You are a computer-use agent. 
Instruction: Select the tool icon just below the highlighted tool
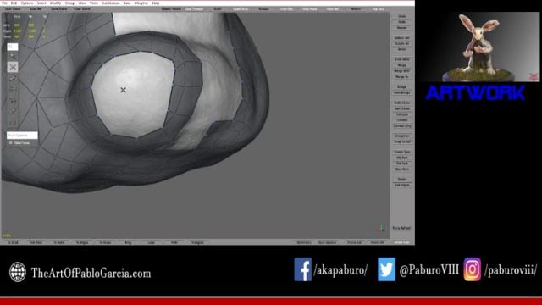[x=13, y=78]
